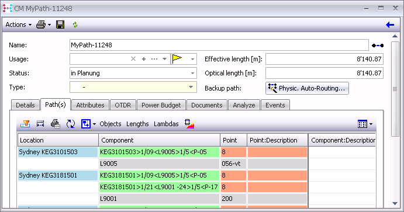Open the Actions menu
Image resolution: width=404 pixels, height=212 pixels.
tap(18, 25)
